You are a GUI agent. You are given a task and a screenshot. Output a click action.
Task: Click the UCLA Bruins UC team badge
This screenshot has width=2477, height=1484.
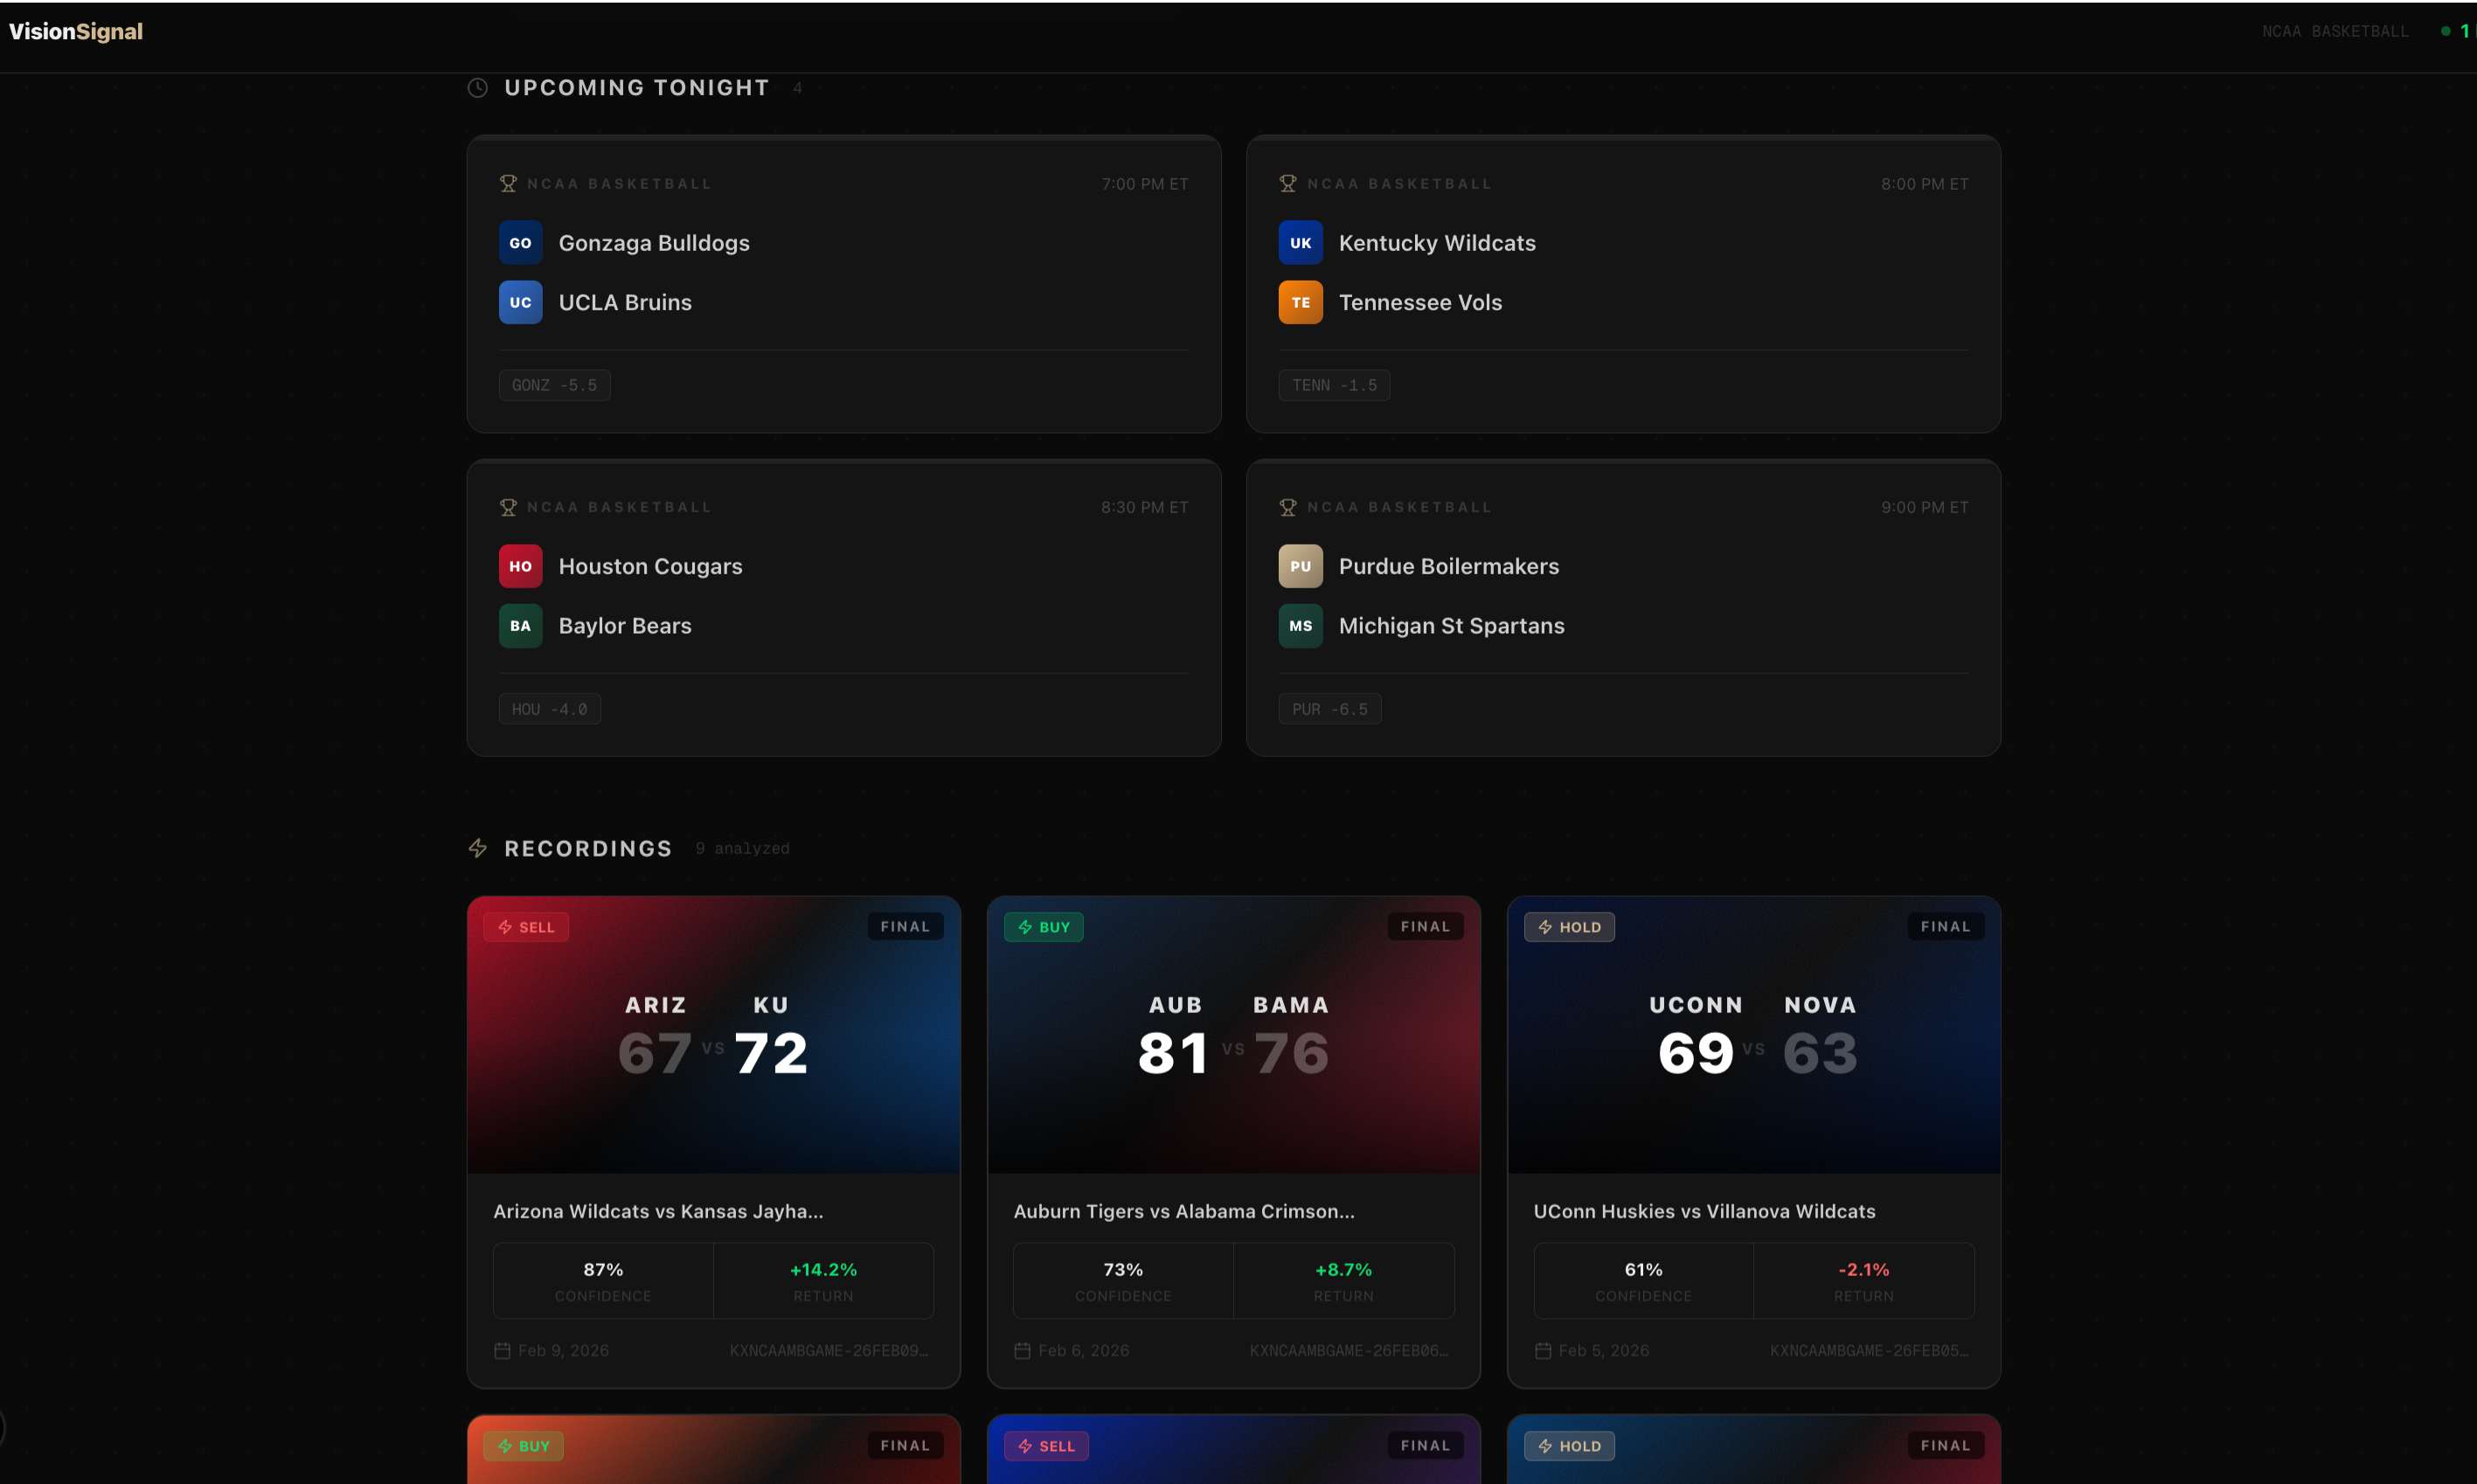[x=520, y=302]
